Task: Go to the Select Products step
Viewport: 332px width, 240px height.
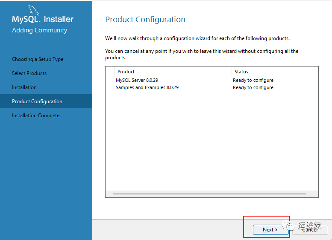Action: click(x=29, y=73)
